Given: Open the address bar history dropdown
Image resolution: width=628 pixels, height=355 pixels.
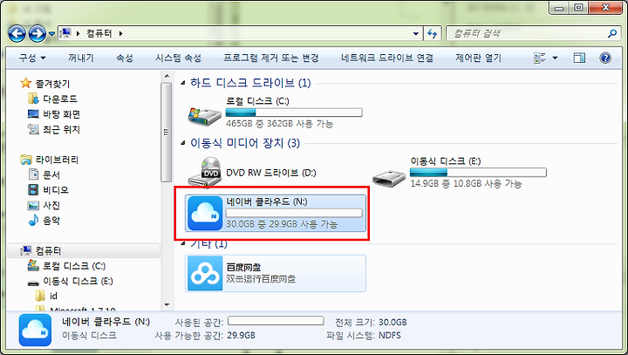Looking at the screenshot, I should [416, 34].
